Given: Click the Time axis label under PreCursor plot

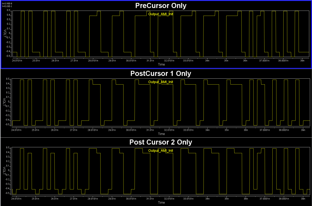Looking at the screenshot, I should click(161, 64).
